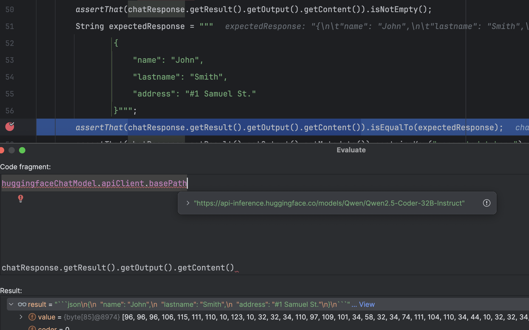Click line number 56 in gutter
The width and height of the screenshot is (529, 330).
[10, 111]
